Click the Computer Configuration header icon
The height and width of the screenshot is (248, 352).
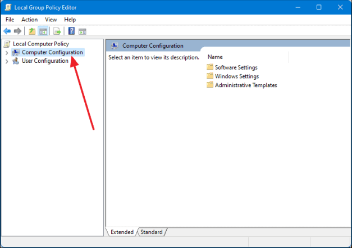[x=115, y=46]
